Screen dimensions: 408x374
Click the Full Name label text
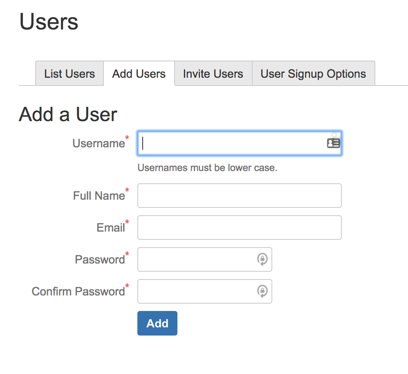[x=99, y=196]
